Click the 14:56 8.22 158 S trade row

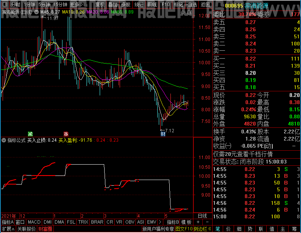point(257,203)
